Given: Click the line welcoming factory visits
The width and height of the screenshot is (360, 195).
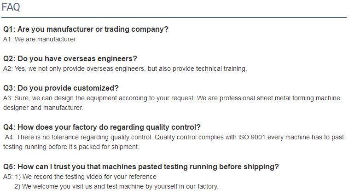Looking at the screenshot, I should [116, 186].
